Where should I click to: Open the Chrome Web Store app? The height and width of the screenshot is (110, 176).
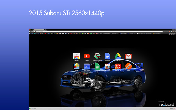click(x=76, y=56)
